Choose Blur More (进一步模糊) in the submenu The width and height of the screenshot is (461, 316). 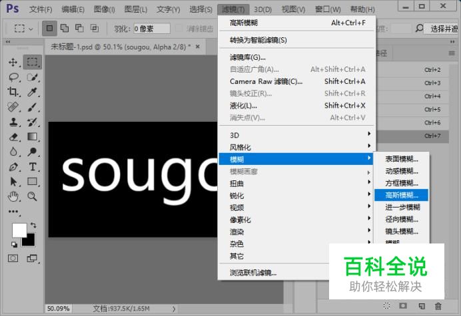[401, 207]
